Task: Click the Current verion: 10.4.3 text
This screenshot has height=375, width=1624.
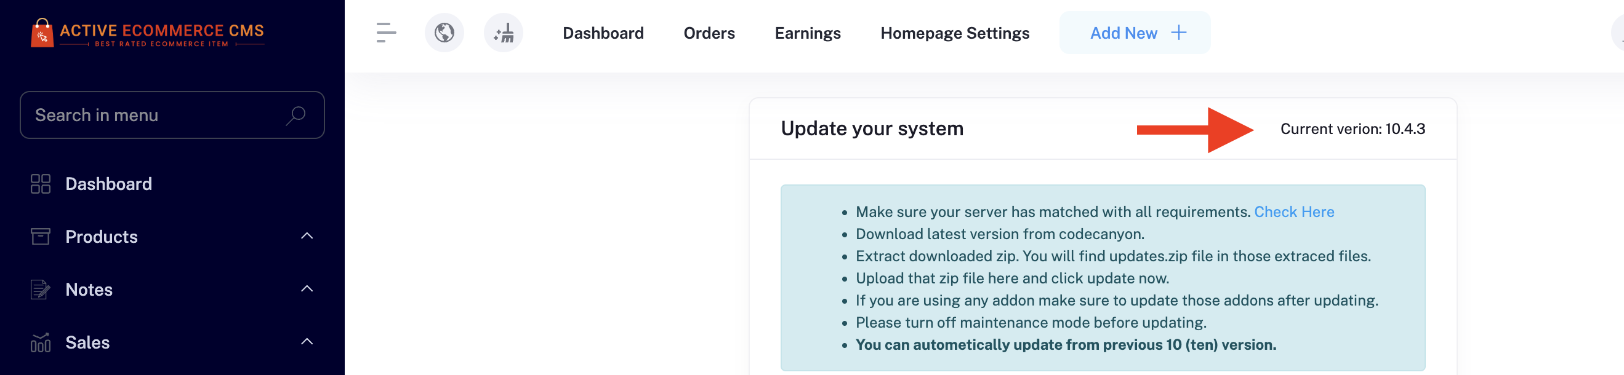Action: (x=1353, y=129)
